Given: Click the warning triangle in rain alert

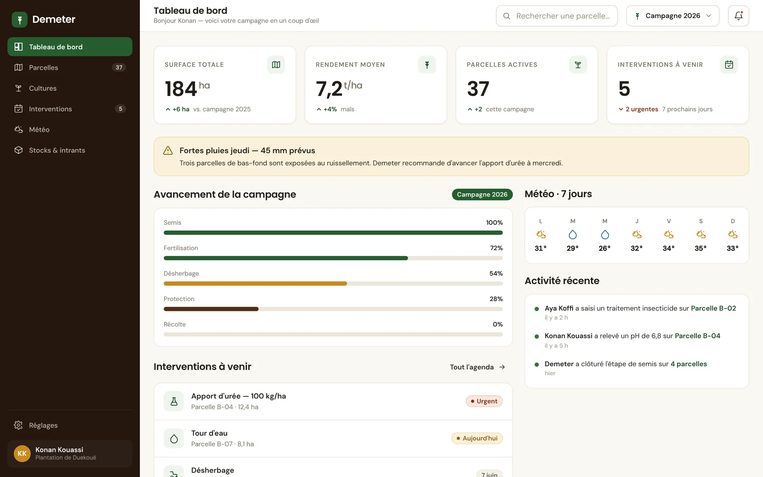Looking at the screenshot, I should pos(168,151).
